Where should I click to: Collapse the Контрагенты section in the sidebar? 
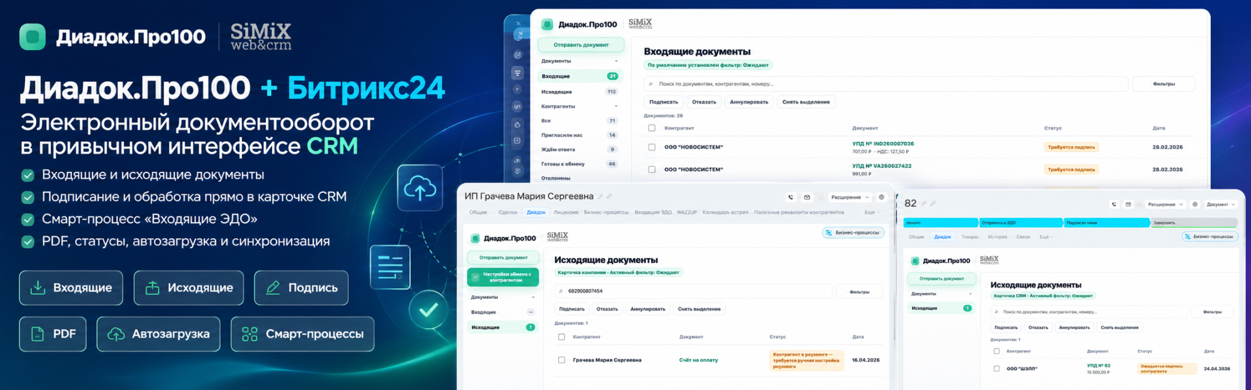tap(616, 106)
